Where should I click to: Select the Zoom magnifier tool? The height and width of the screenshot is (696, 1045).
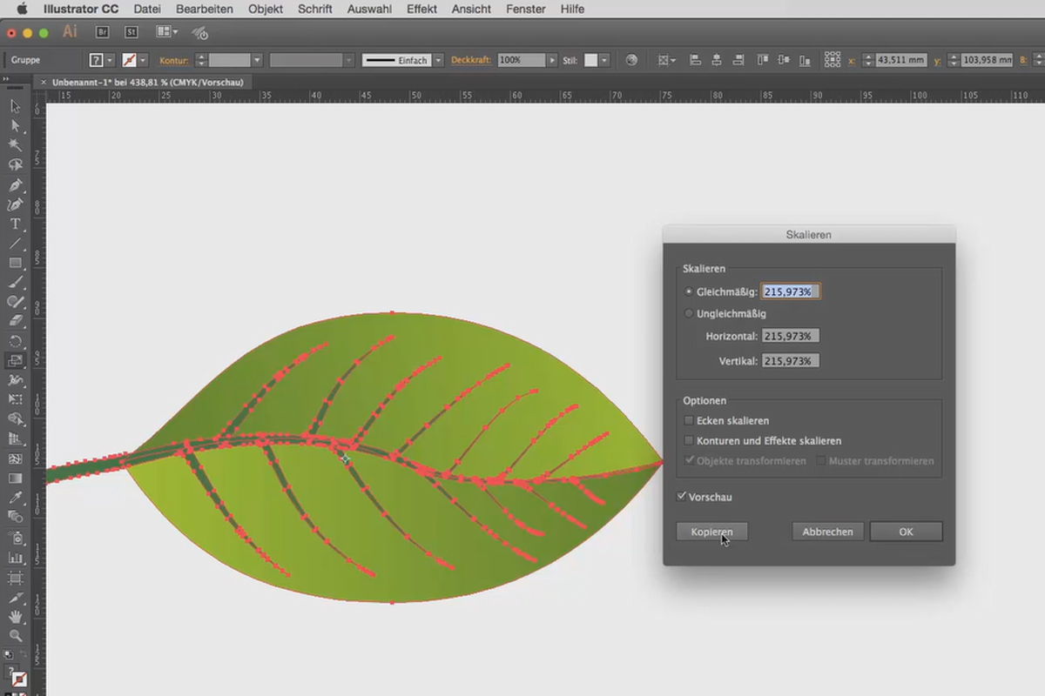[x=15, y=636]
